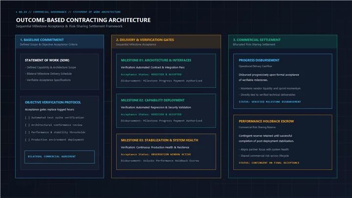The height and width of the screenshot is (198, 352).
Task: Click Bilateral Milestone Delivery Schedule line
Action: (48, 74)
